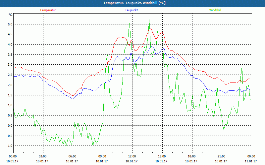Viewport: 265px width, 165px height.
Task: Click the °C unit label on axis
Action: [11, 15]
